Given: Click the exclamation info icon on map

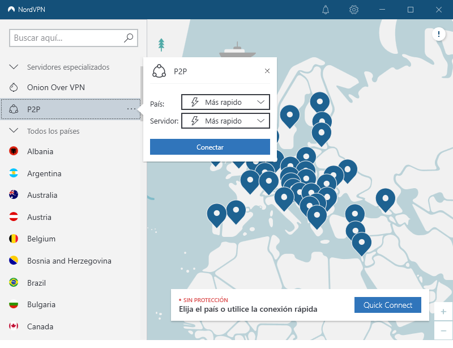Looking at the screenshot, I should 438,34.
